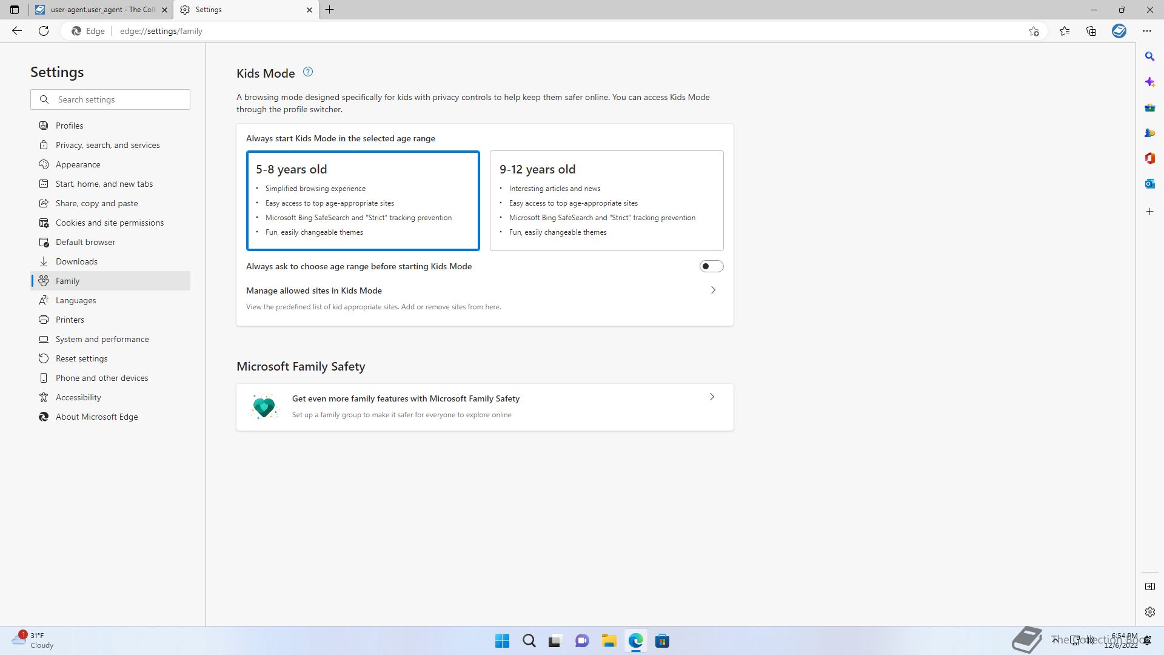Select the 9-12 years old option
The image size is (1164, 655).
pyautogui.click(x=606, y=200)
